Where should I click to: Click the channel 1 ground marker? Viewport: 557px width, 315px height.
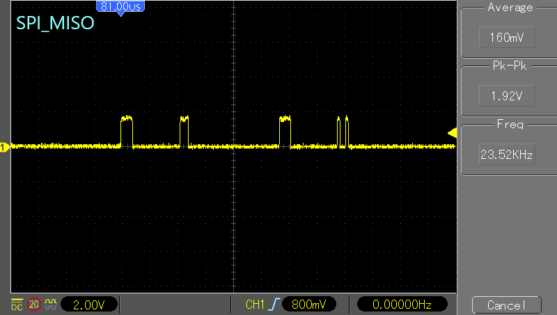[5, 147]
